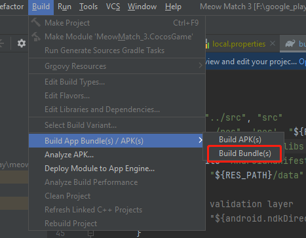Select Analyze Build Performance
The width and height of the screenshot is (306, 238).
[117, 182]
